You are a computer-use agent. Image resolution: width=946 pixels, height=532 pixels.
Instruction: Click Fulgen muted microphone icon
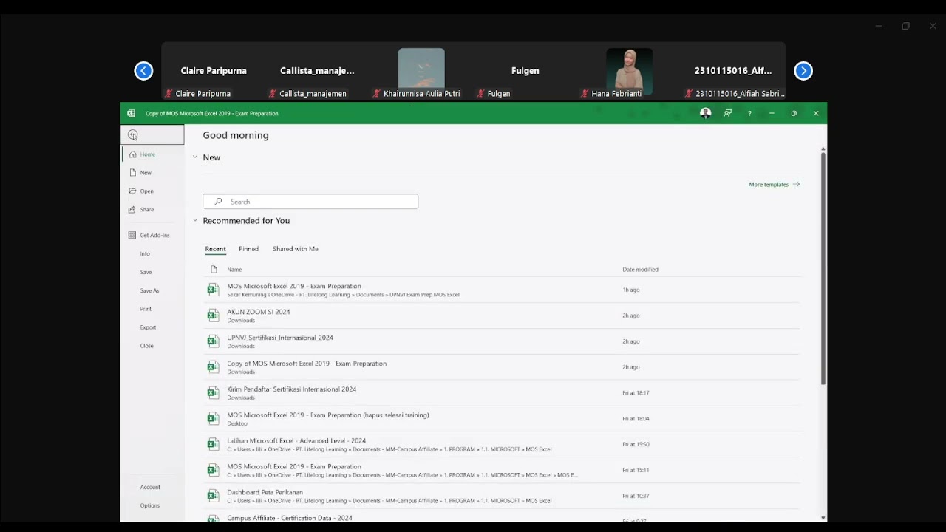[x=480, y=94]
